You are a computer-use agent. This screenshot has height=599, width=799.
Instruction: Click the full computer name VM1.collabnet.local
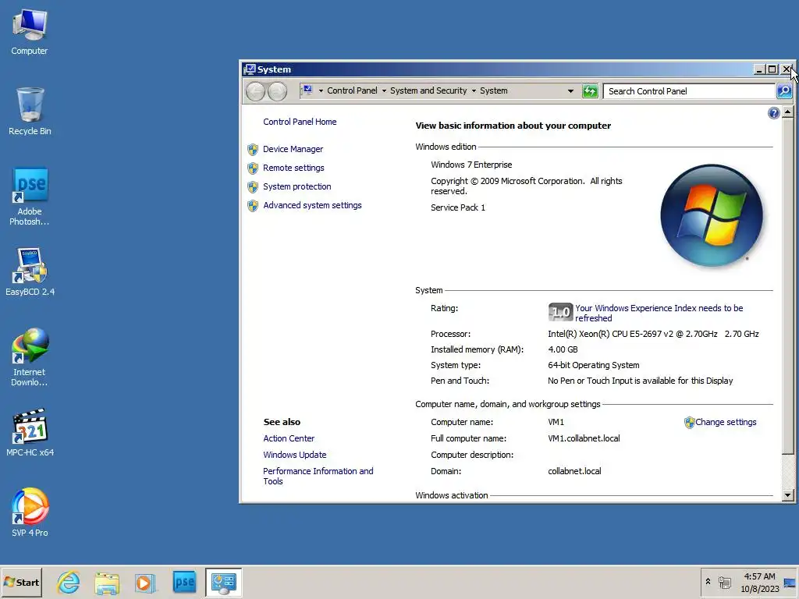[584, 438]
